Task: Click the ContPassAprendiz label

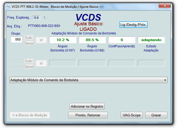Action: (122, 46)
